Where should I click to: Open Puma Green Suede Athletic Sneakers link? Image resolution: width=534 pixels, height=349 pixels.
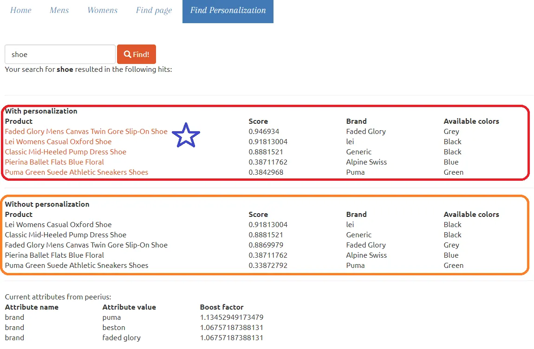coord(77,172)
